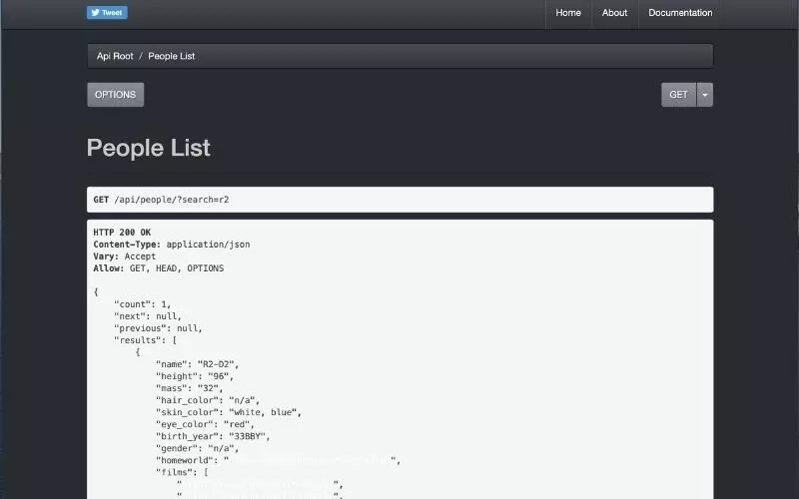Click the Twitter Tweet button
This screenshot has height=499, width=799.
(x=107, y=13)
